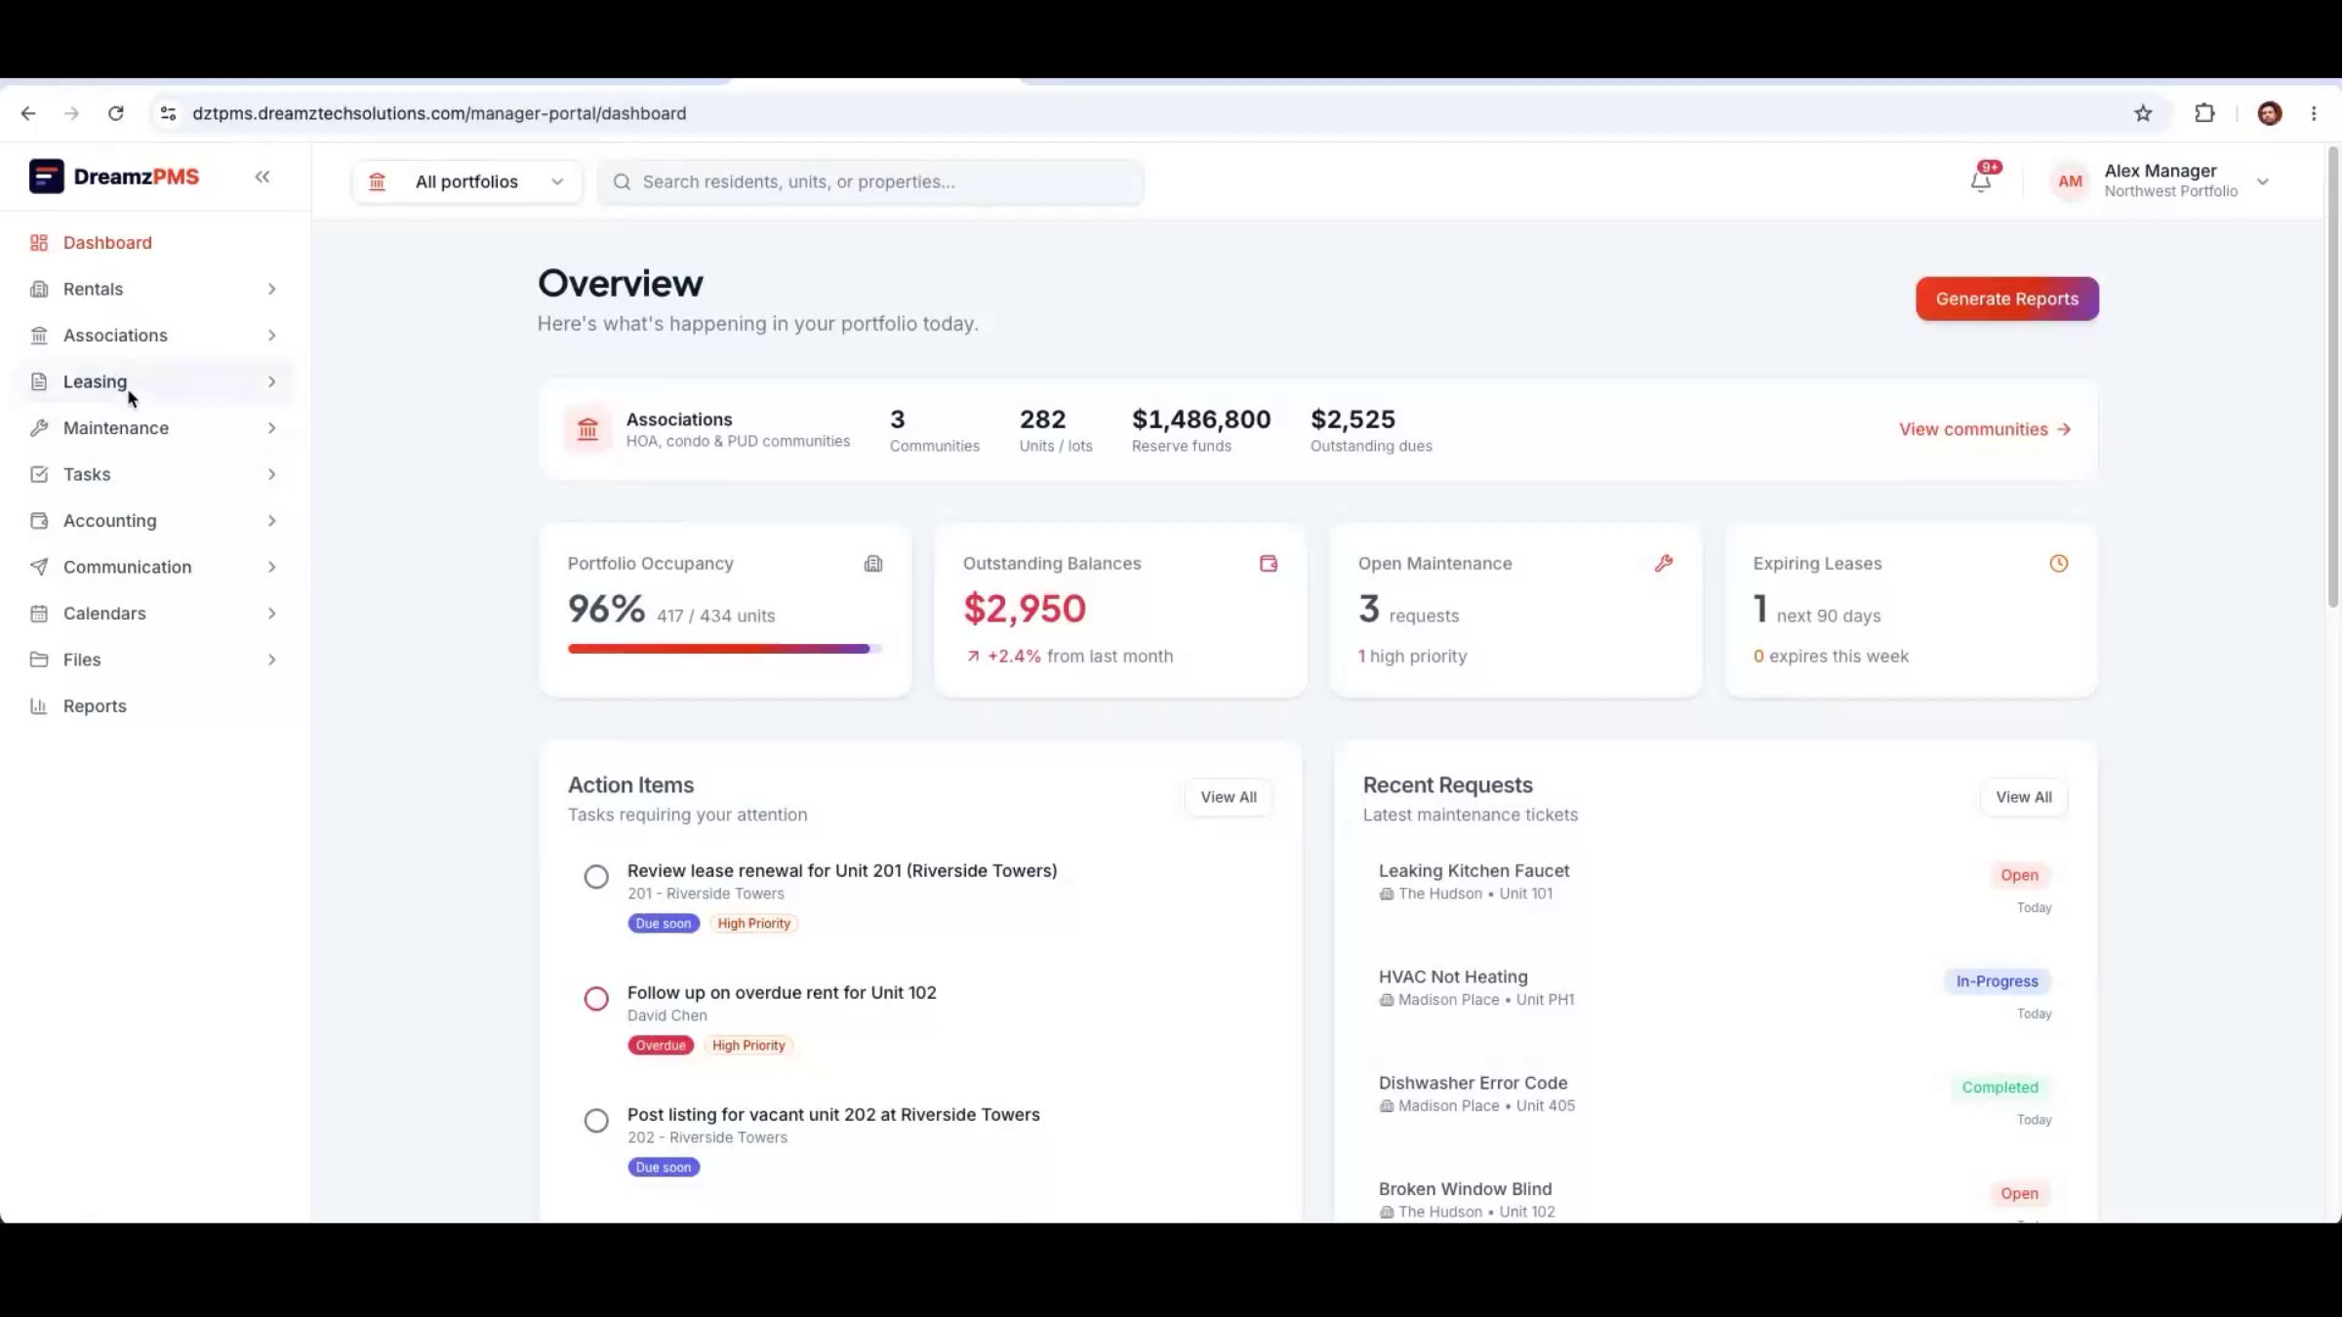Open the HVAC Not Heating request
The width and height of the screenshot is (2342, 1317).
click(x=1715, y=993)
